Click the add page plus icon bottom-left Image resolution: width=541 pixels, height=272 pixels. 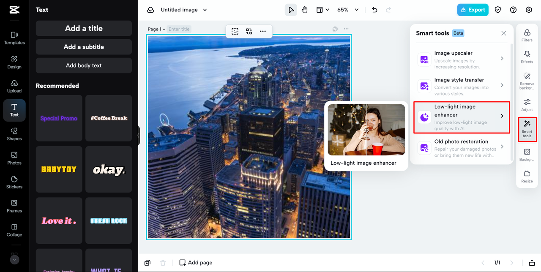[x=147, y=263]
